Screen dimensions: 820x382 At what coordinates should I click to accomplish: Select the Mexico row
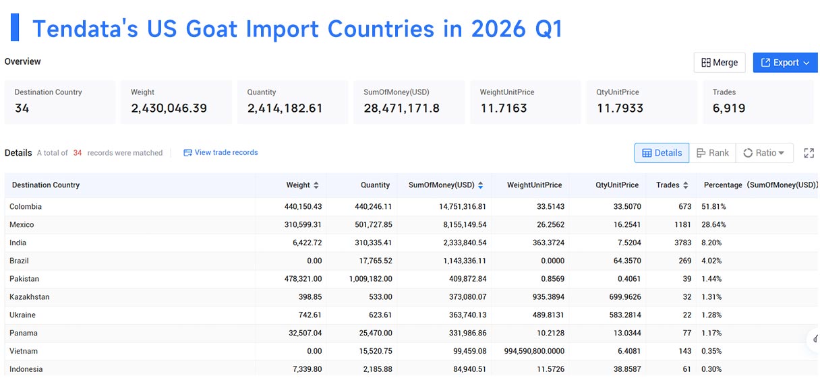(410, 224)
